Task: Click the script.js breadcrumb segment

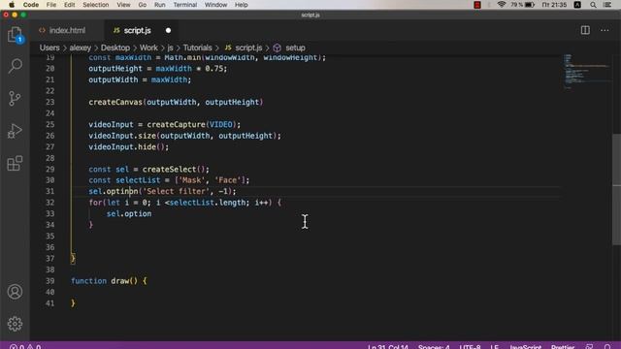Action: pos(244,48)
